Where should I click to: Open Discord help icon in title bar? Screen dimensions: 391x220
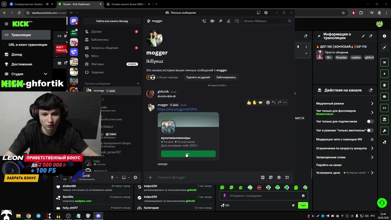(266, 13)
